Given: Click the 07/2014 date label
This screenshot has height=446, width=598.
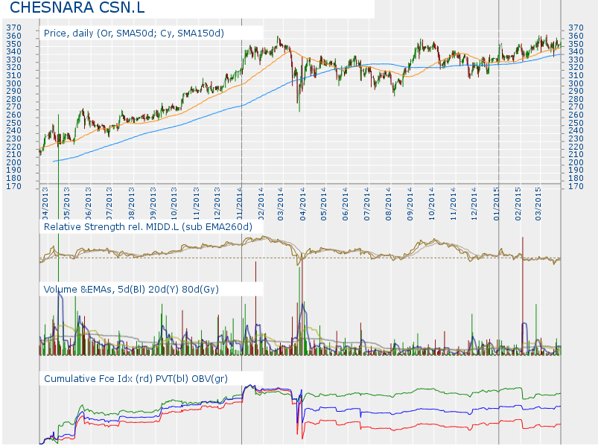Looking at the screenshot, I should coord(366,203).
